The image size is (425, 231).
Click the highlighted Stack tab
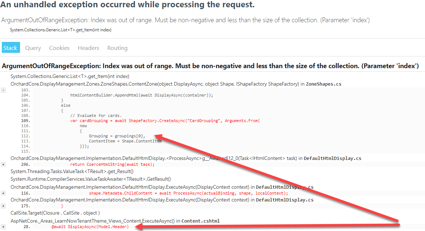click(x=11, y=47)
